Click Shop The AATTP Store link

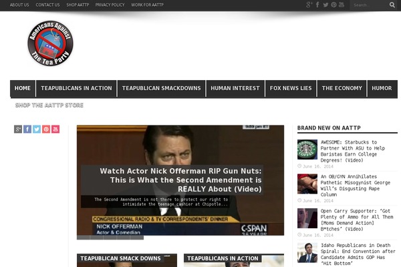tap(49, 105)
